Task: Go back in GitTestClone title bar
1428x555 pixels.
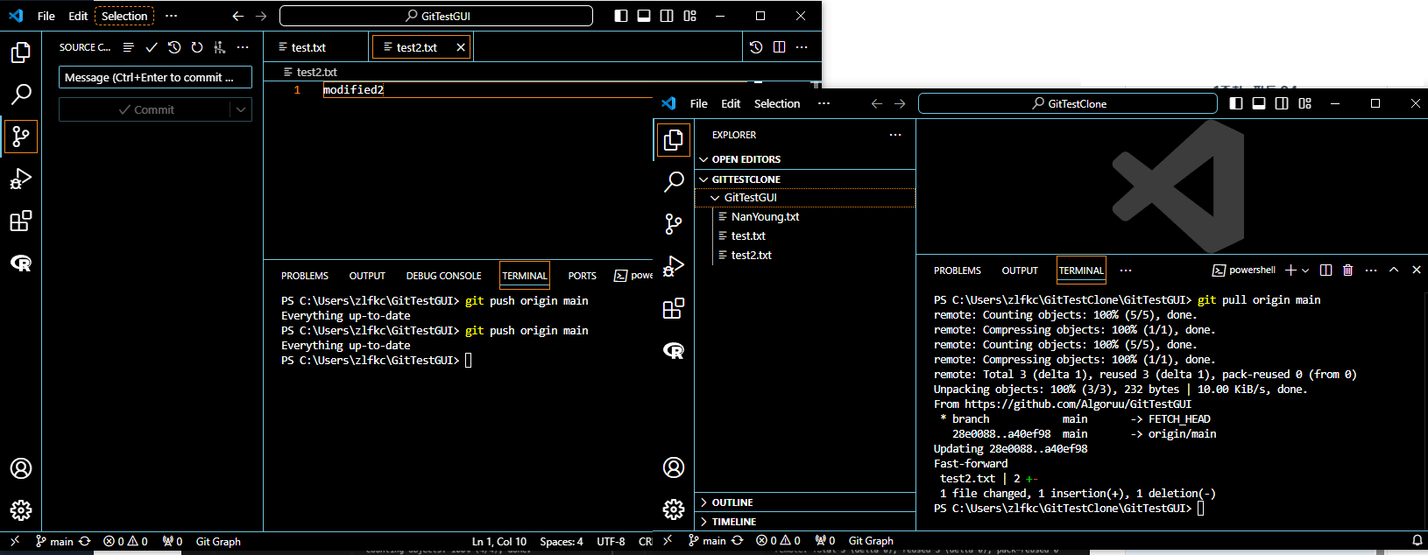Action: click(877, 103)
